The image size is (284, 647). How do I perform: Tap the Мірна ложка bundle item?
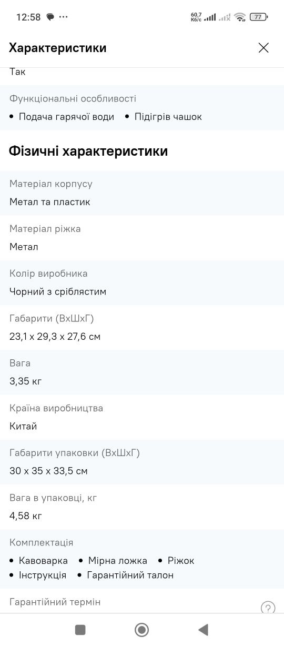point(118,561)
